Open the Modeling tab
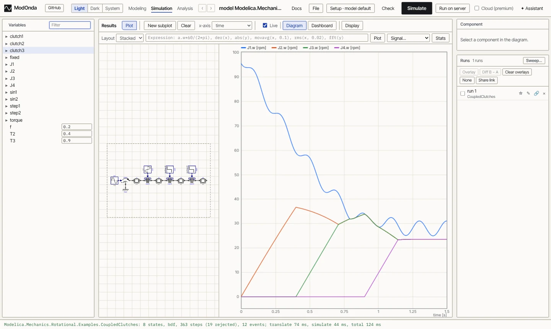551x329 pixels. (137, 8)
